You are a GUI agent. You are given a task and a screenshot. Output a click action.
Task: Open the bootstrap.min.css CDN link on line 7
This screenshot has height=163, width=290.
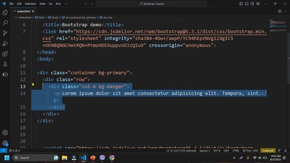click(171, 32)
